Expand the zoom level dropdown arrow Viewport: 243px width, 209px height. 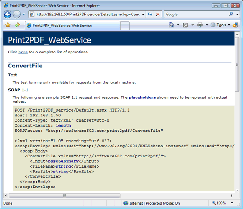tap(232, 203)
